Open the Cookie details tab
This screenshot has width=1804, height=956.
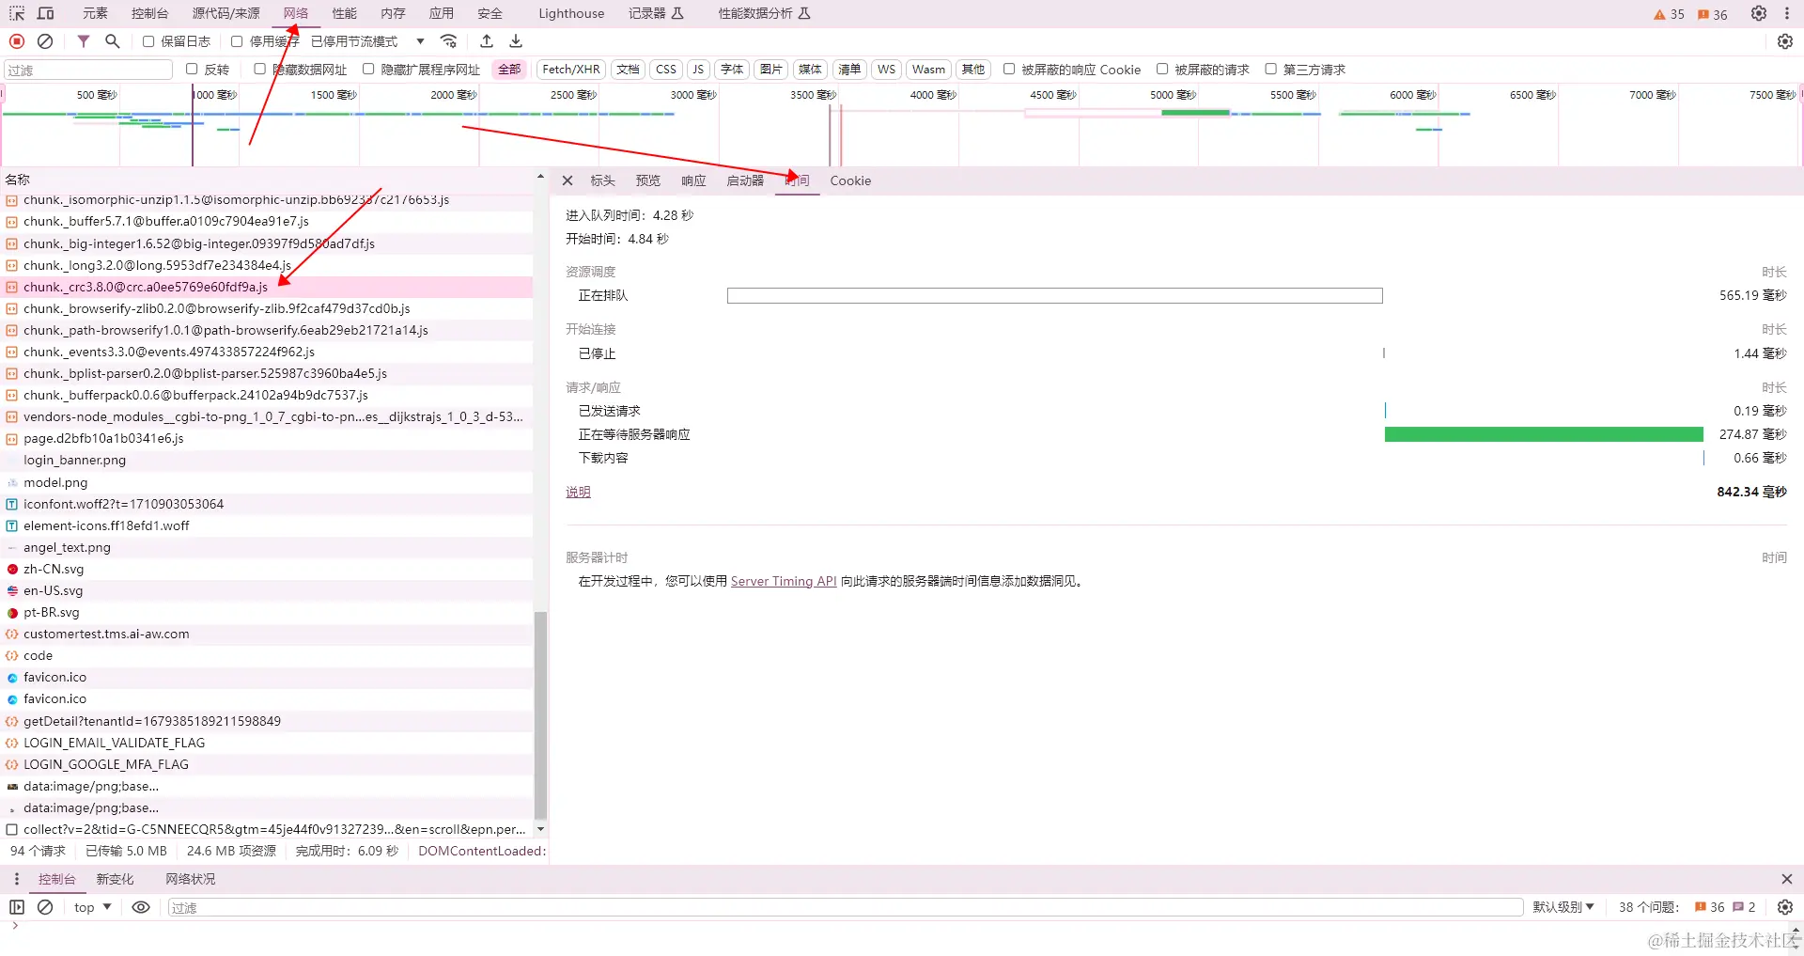pyautogui.click(x=850, y=180)
